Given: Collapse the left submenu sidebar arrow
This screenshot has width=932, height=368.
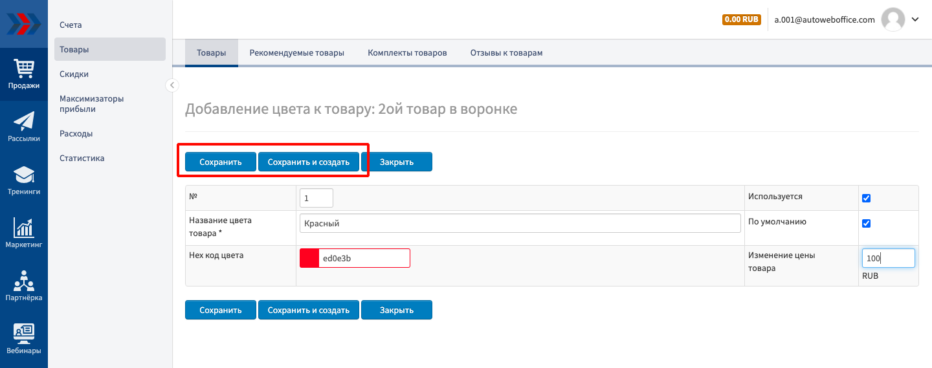Looking at the screenshot, I should pyautogui.click(x=172, y=85).
